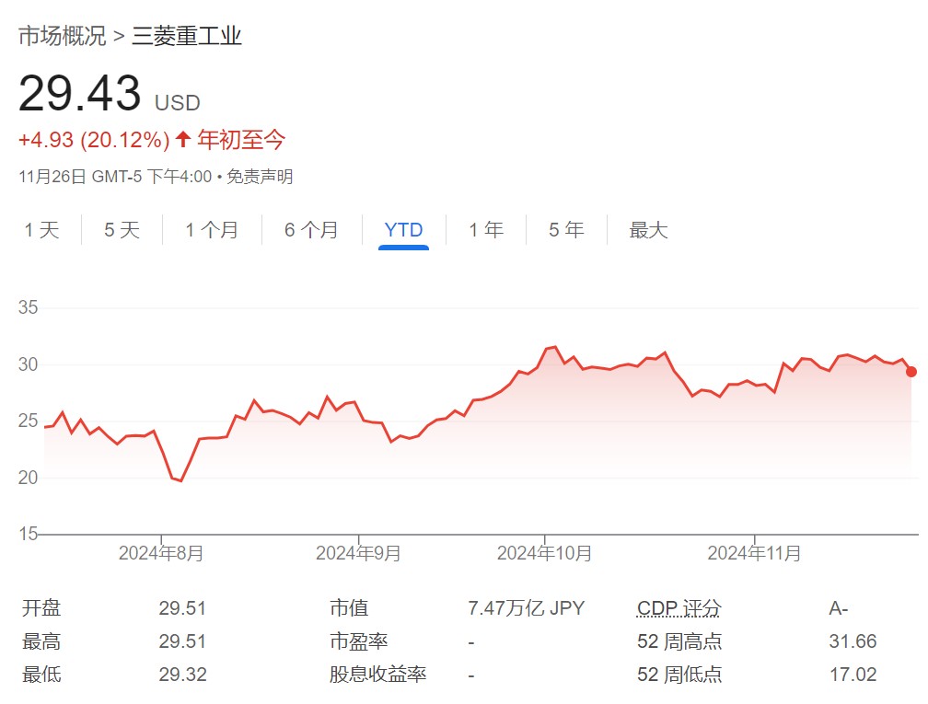Click the 开盘 label
The height and width of the screenshot is (704, 928).
(x=41, y=608)
